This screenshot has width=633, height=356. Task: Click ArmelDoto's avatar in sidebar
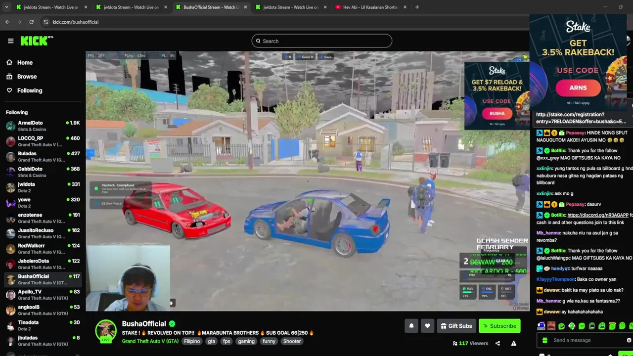pos(10,126)
